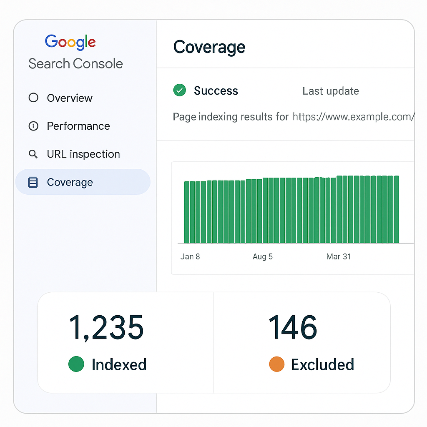Click the Google logo
The image size is (427, 427).
click(70, 42)
